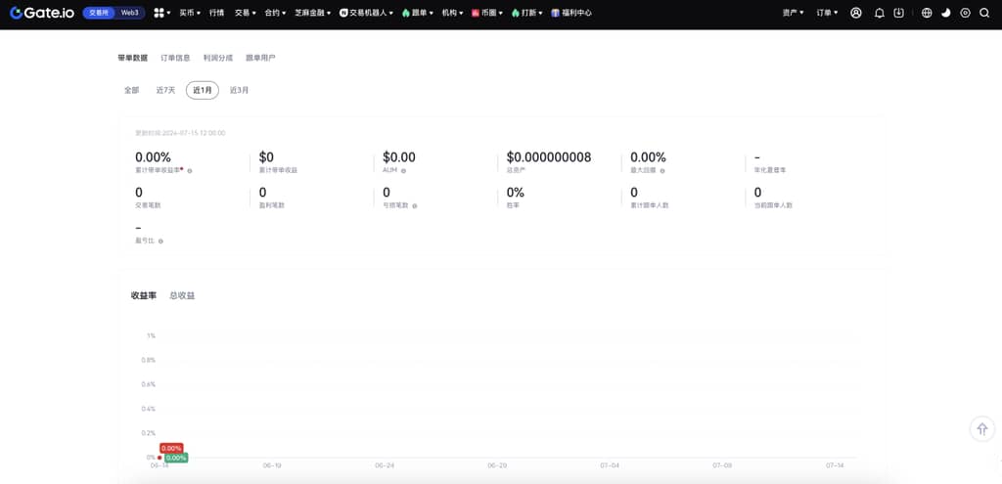1002x484 pixels.
Task: Open the 福利中心 link
Action: pos(573,13)
